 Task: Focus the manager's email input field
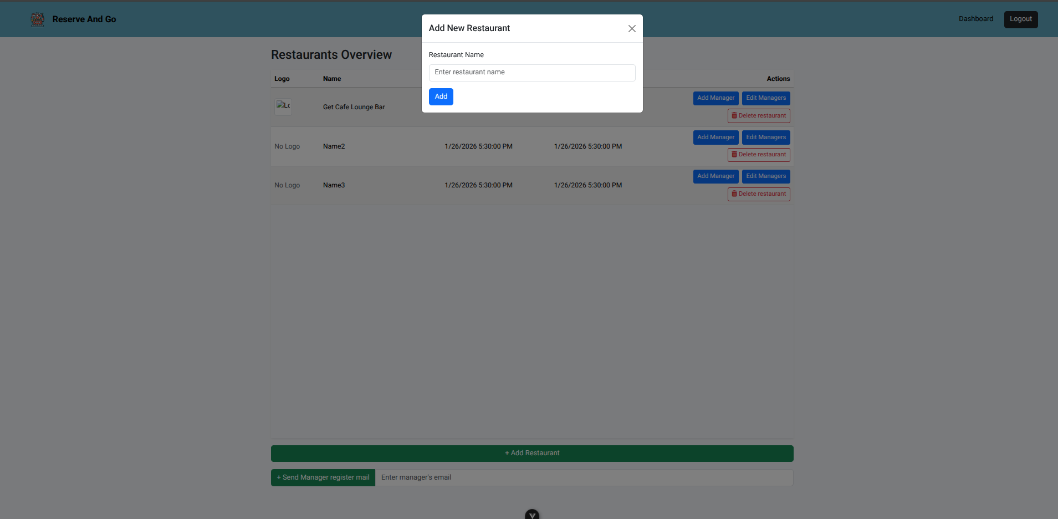(584, 477)
